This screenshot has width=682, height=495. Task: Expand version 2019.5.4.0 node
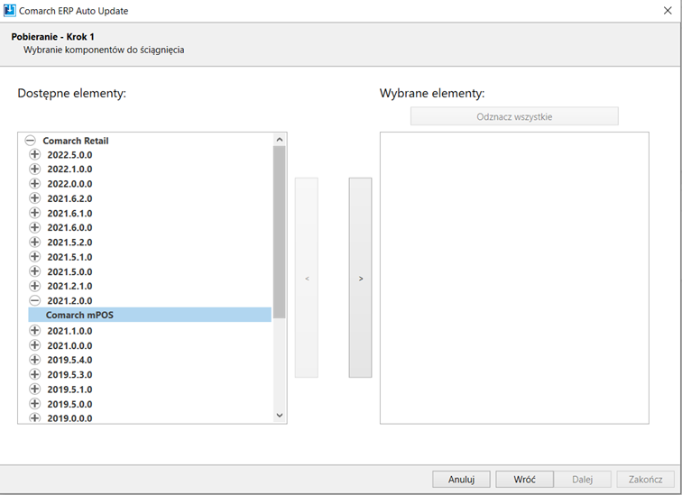coord(35,360)
